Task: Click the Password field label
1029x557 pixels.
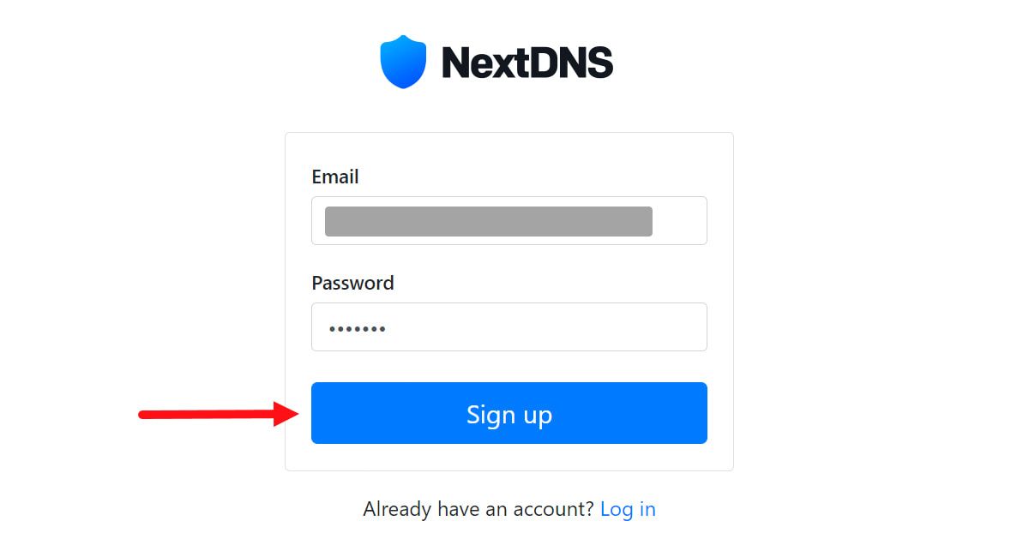Action: (x=352, y=283)
